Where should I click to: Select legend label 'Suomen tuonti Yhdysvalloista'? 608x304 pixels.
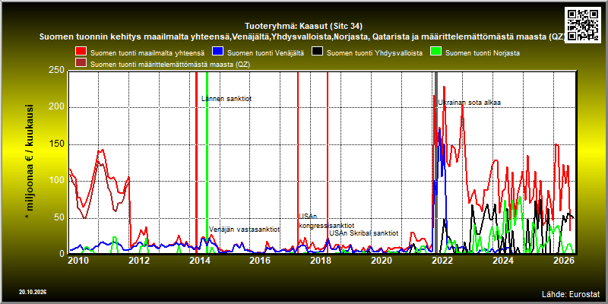375,52
